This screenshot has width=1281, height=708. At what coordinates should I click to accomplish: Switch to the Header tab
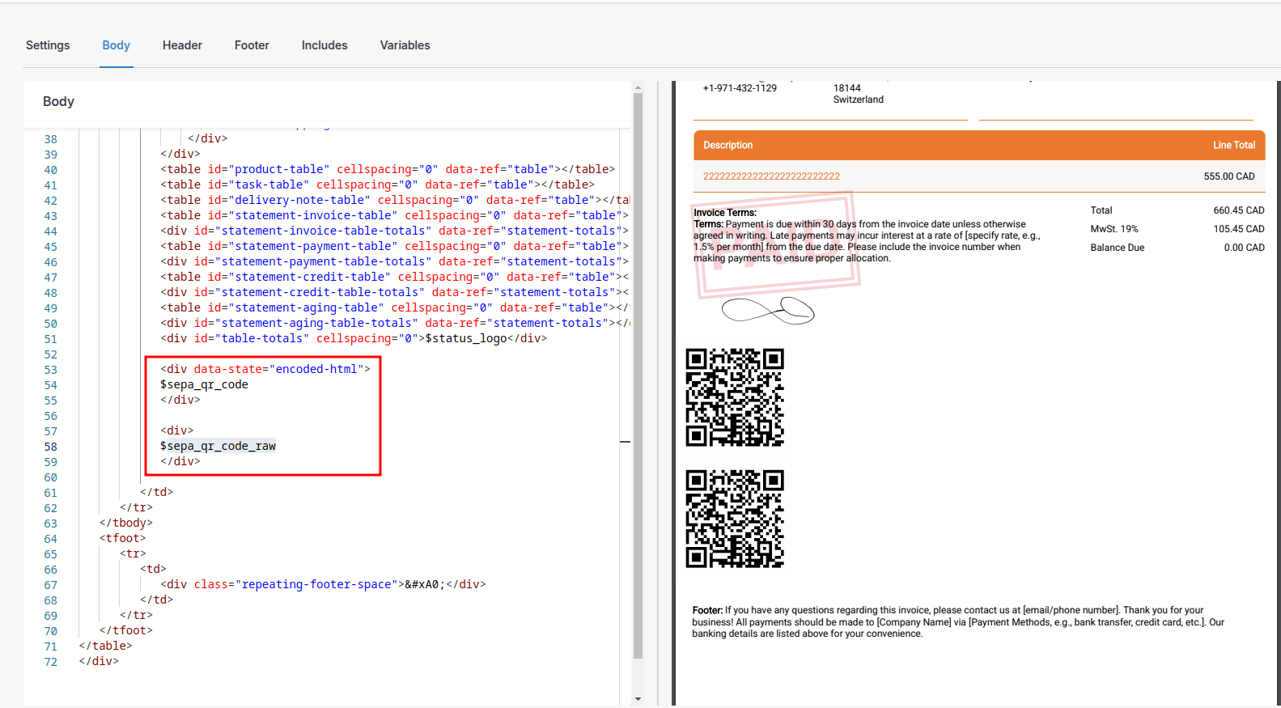click(x=182, y=45)
